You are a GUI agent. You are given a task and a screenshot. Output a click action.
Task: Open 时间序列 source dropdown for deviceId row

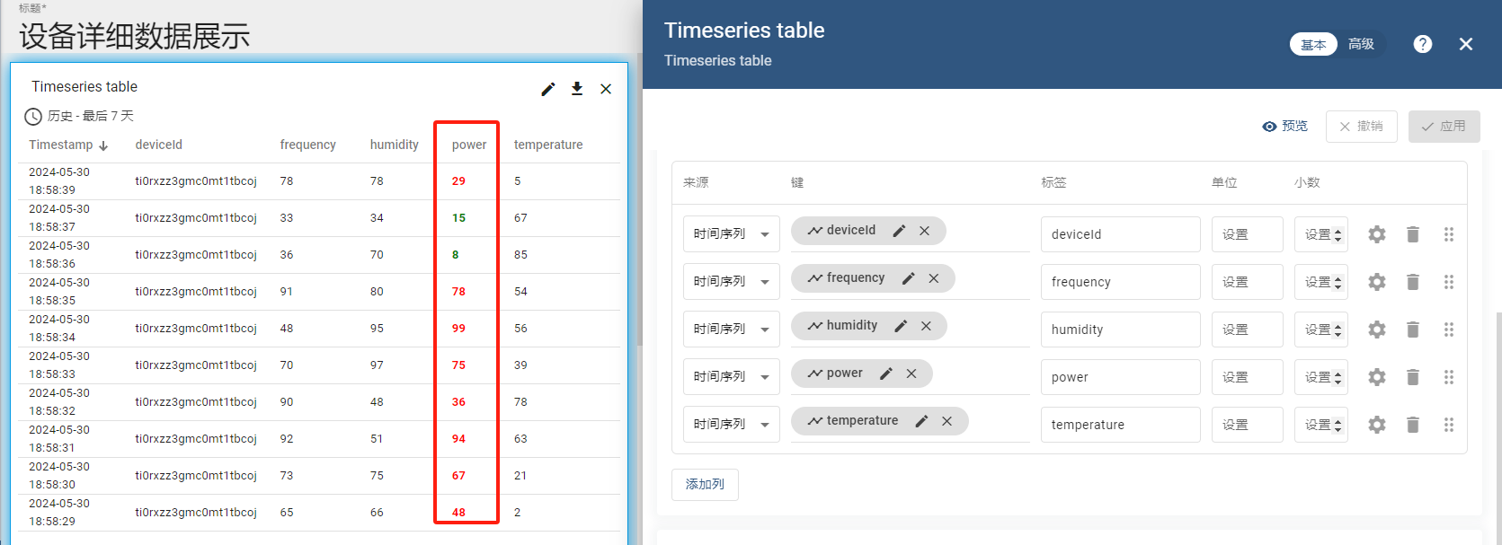click(731, 234)
